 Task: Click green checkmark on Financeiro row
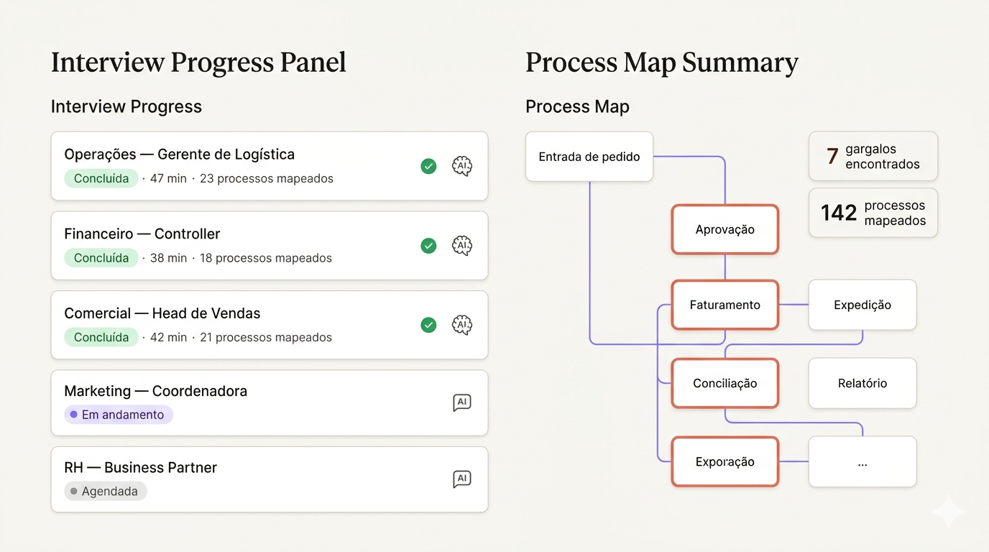pos(428,246)
